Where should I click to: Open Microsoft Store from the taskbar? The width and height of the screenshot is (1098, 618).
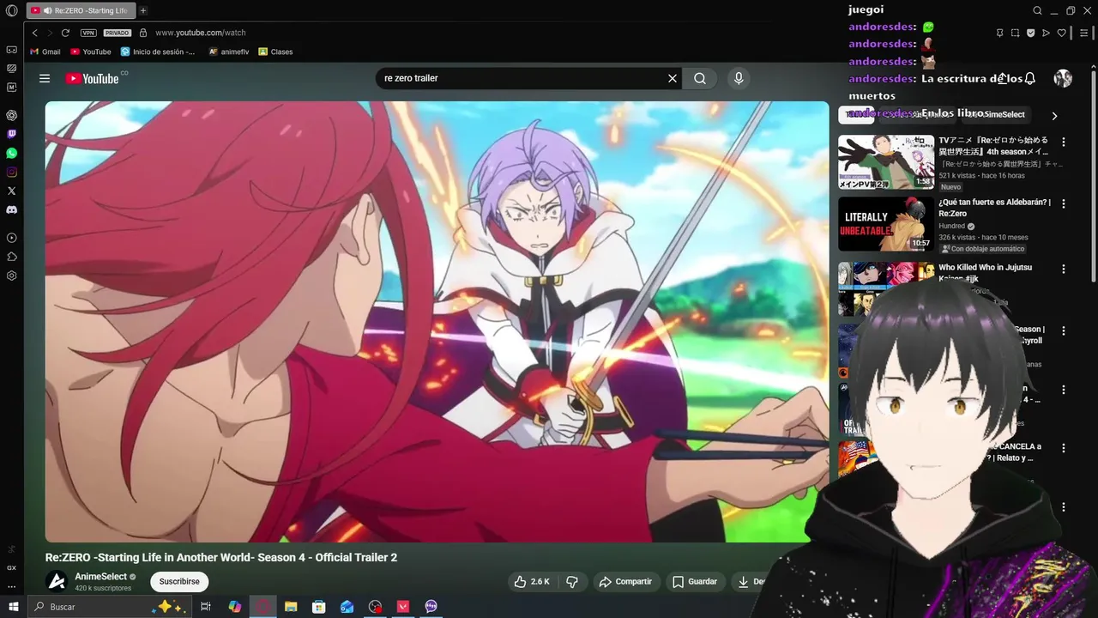[x=318, y=607]
